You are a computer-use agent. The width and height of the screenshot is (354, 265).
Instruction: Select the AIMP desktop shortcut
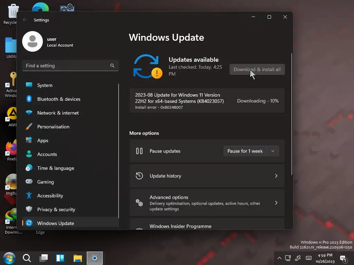pos(11,117)
